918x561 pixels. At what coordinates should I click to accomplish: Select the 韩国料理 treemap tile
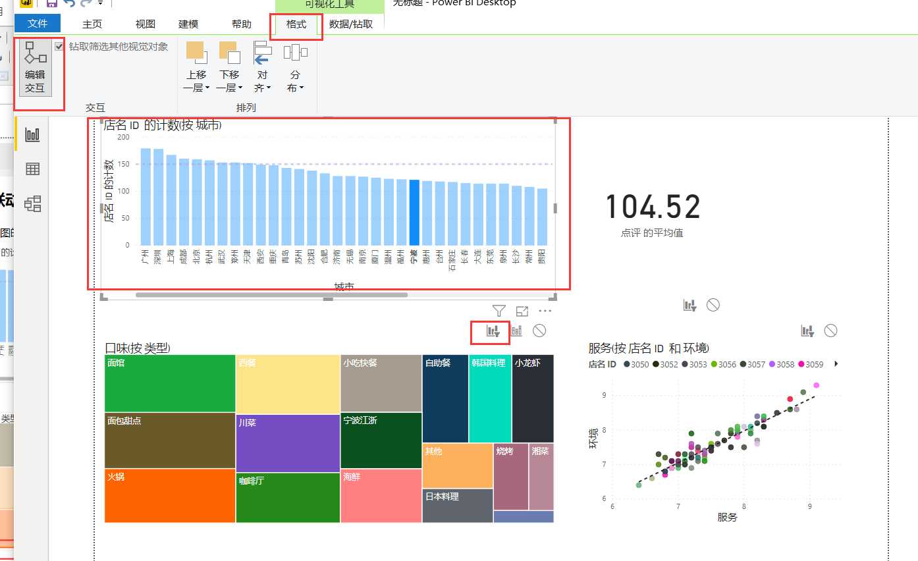(491, 398)
